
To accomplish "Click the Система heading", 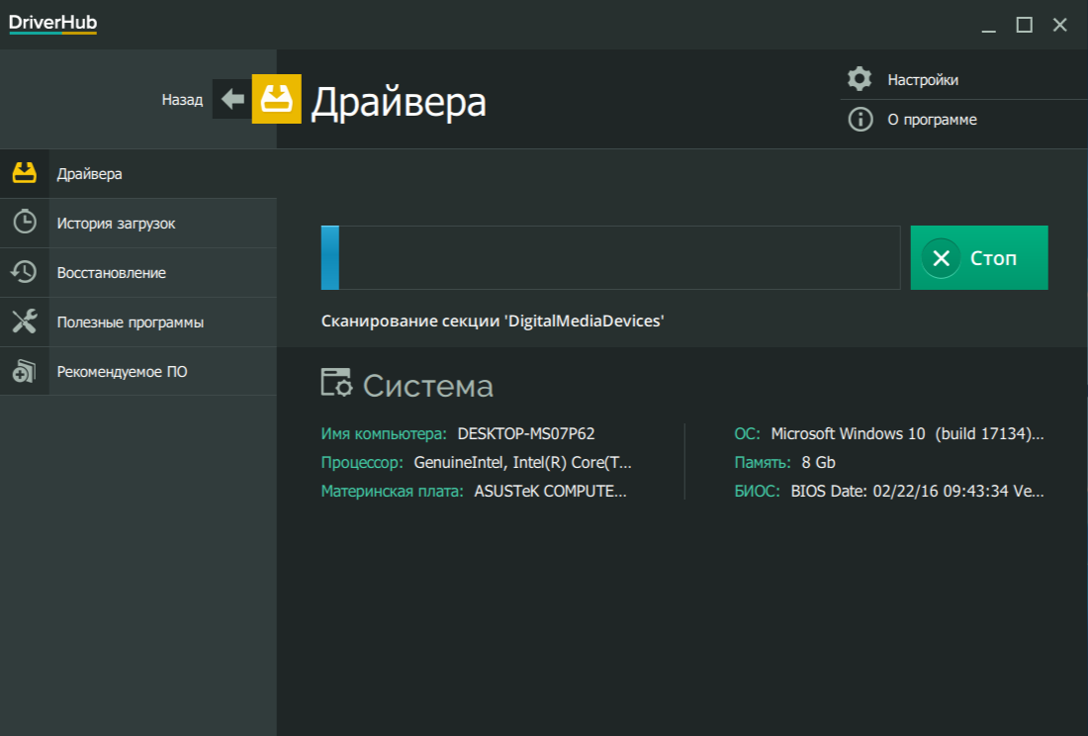I will 428,386.
